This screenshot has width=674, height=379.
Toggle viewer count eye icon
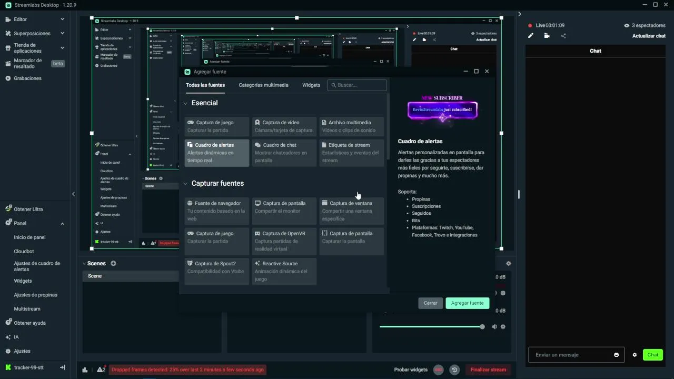tap(627, 25)
